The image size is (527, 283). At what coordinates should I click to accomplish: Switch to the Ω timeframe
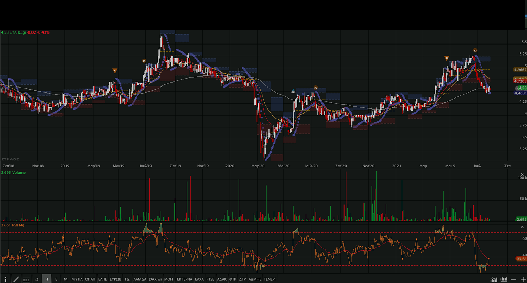tap(37, 279)
